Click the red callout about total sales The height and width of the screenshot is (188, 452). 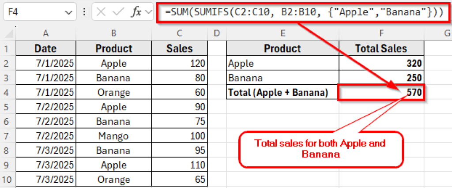pos(320,149)
